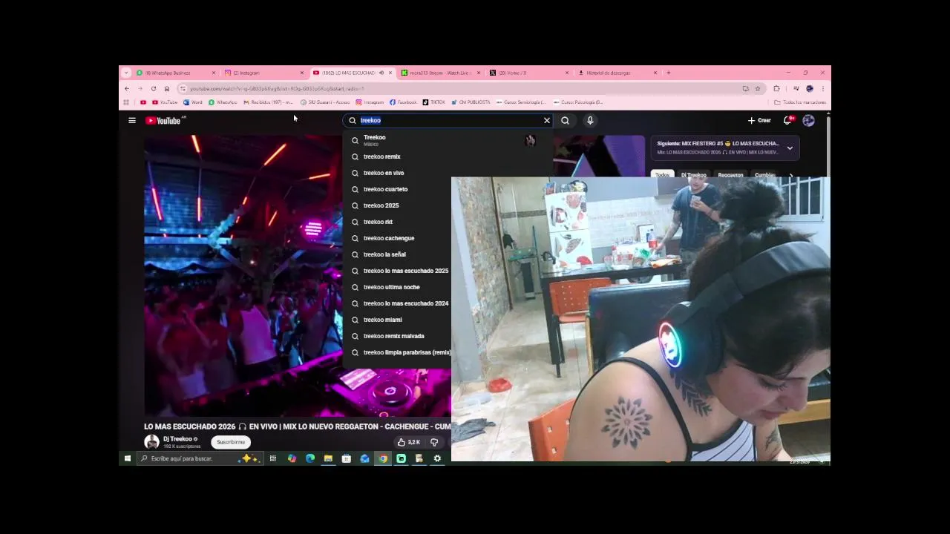
Task: Open YouTube notifications bell
Action: click(788, 120)
